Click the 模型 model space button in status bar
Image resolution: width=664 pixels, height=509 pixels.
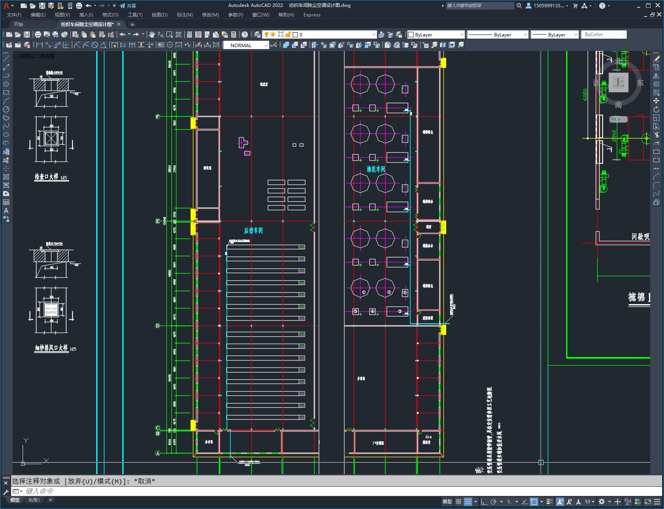coord(447,501)
